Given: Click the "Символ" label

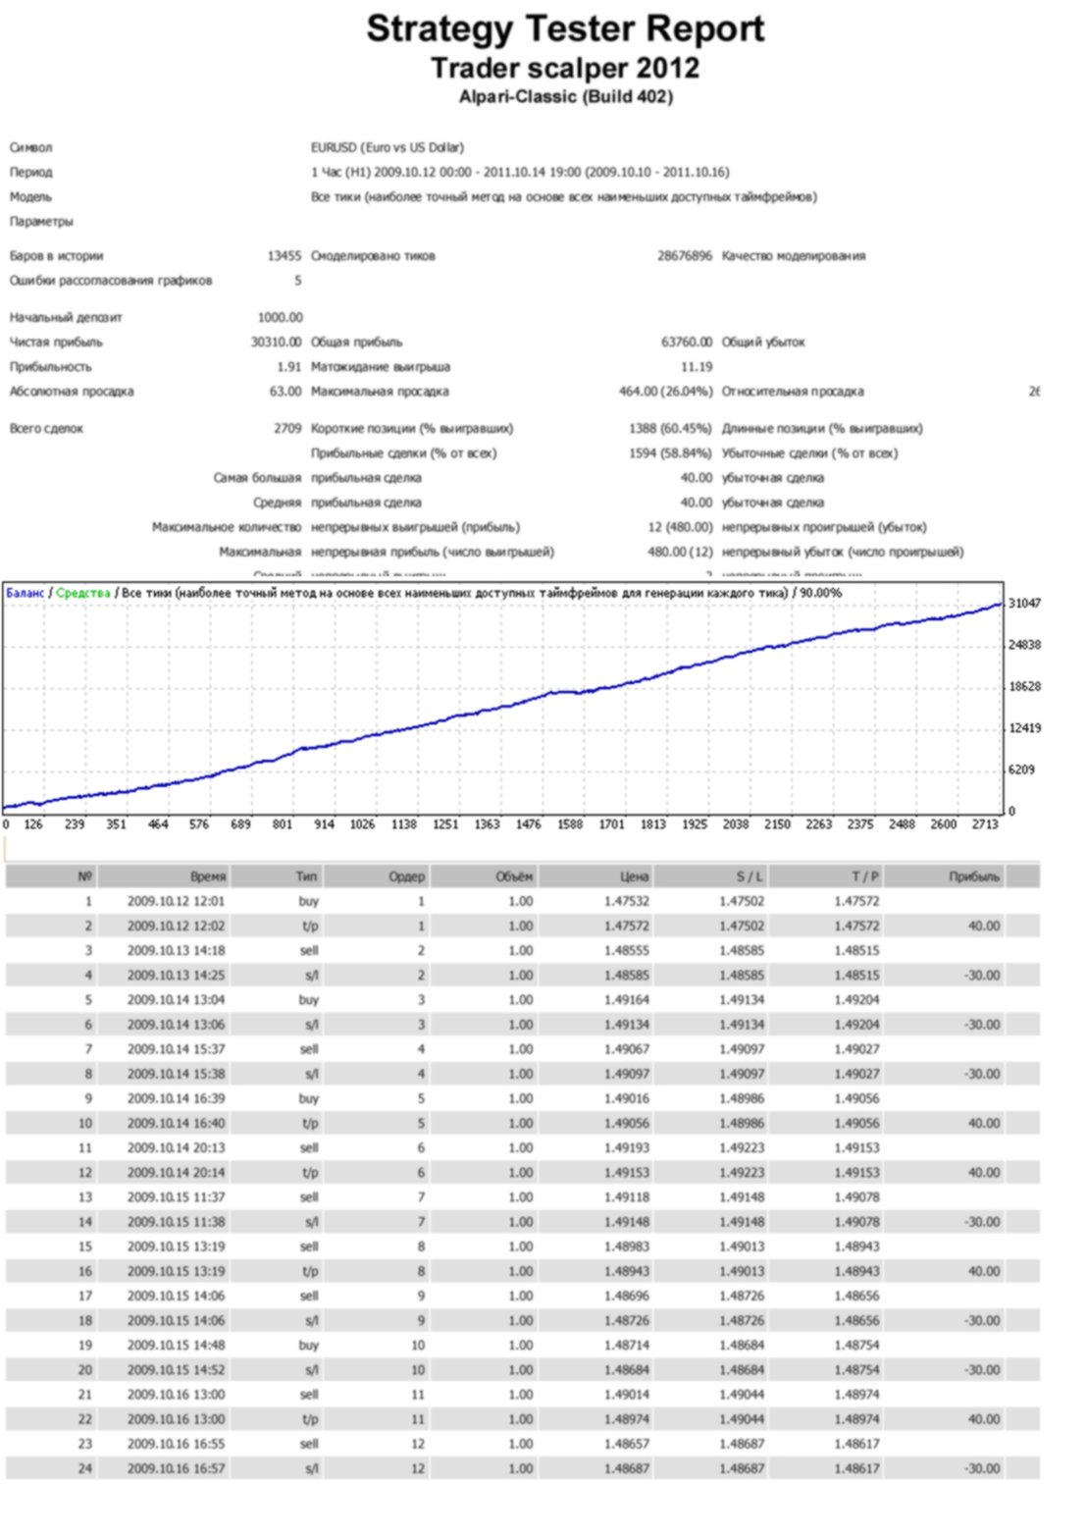Looking at the screenshot, I should [x=31, y=148].
